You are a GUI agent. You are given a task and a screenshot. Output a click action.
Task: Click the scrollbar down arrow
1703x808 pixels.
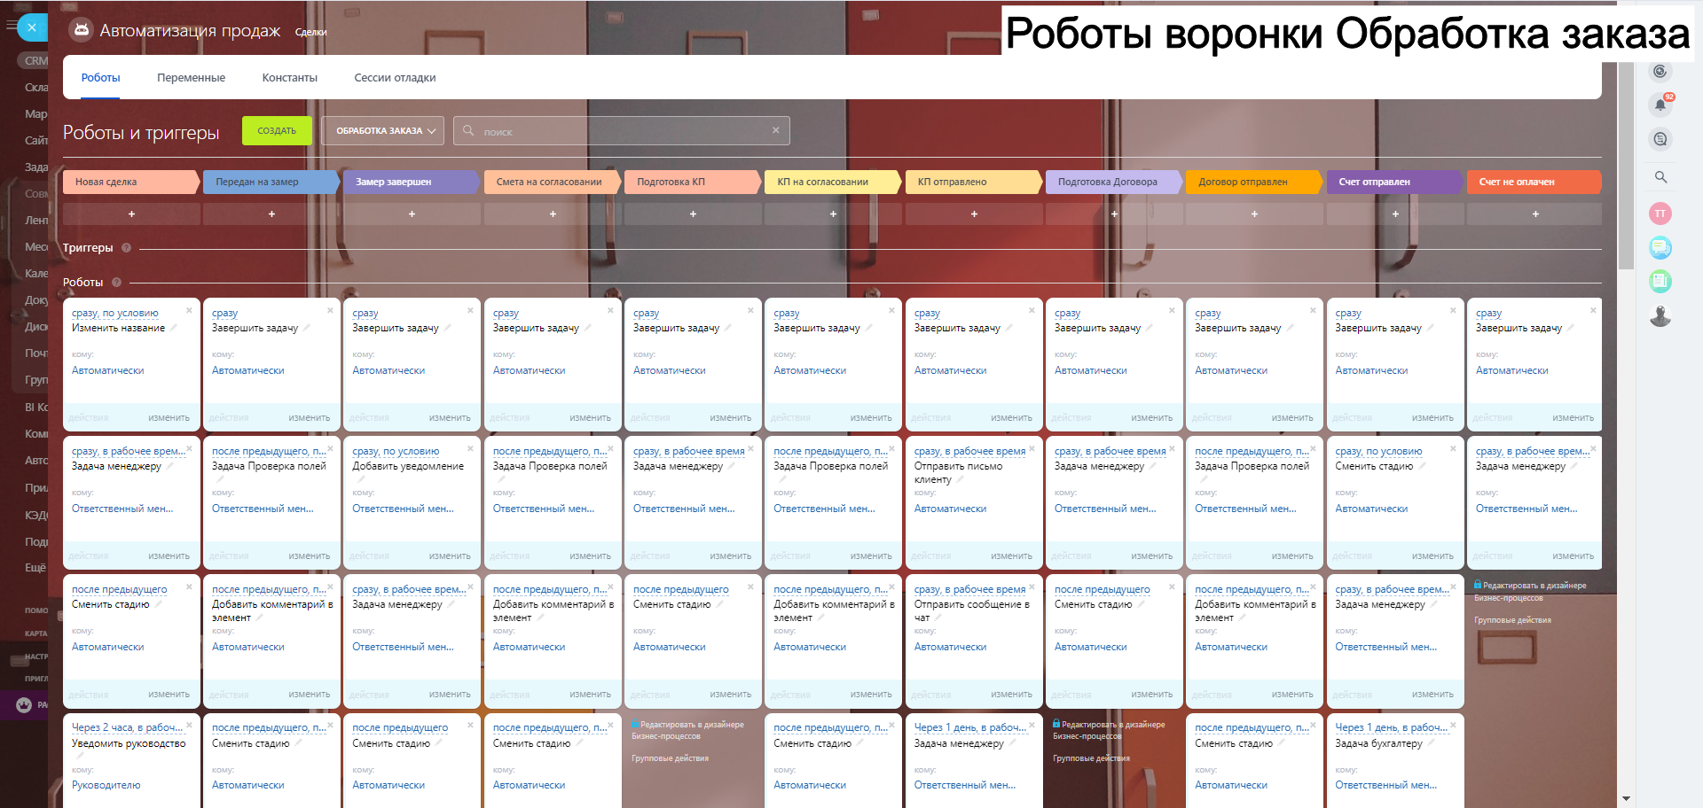coord(1626,798)
